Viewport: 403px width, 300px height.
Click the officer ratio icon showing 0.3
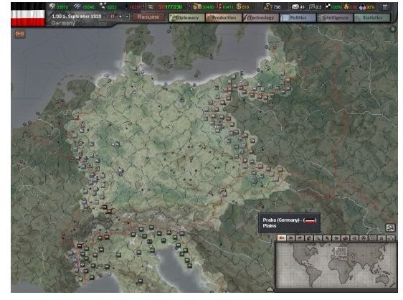(x=312, y=6)
